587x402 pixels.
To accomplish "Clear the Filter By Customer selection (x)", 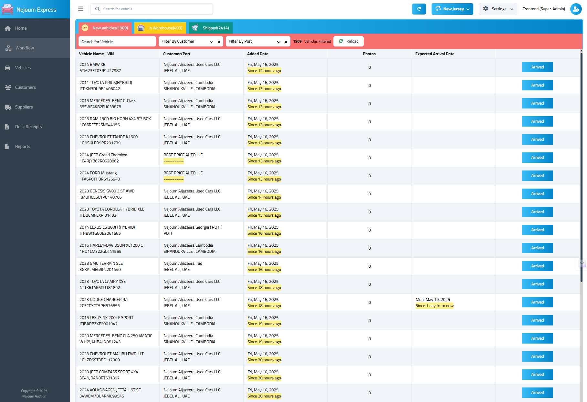I will click(219, 42).
